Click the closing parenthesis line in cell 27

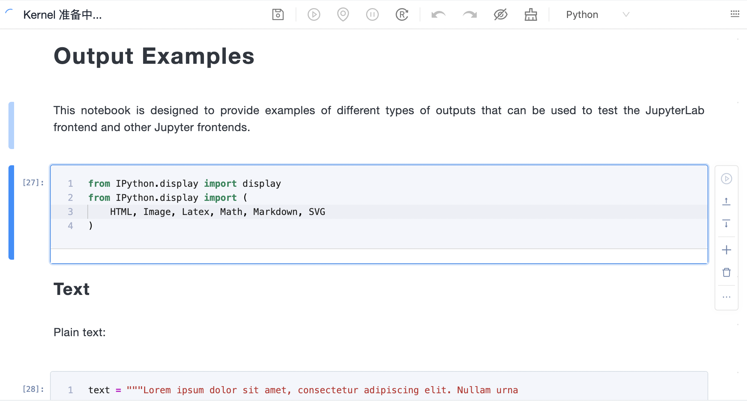coord(91,226)
